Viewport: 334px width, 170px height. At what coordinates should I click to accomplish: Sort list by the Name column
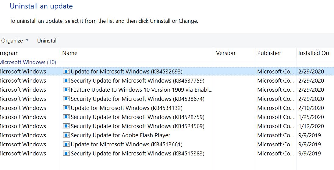point(70,53)
